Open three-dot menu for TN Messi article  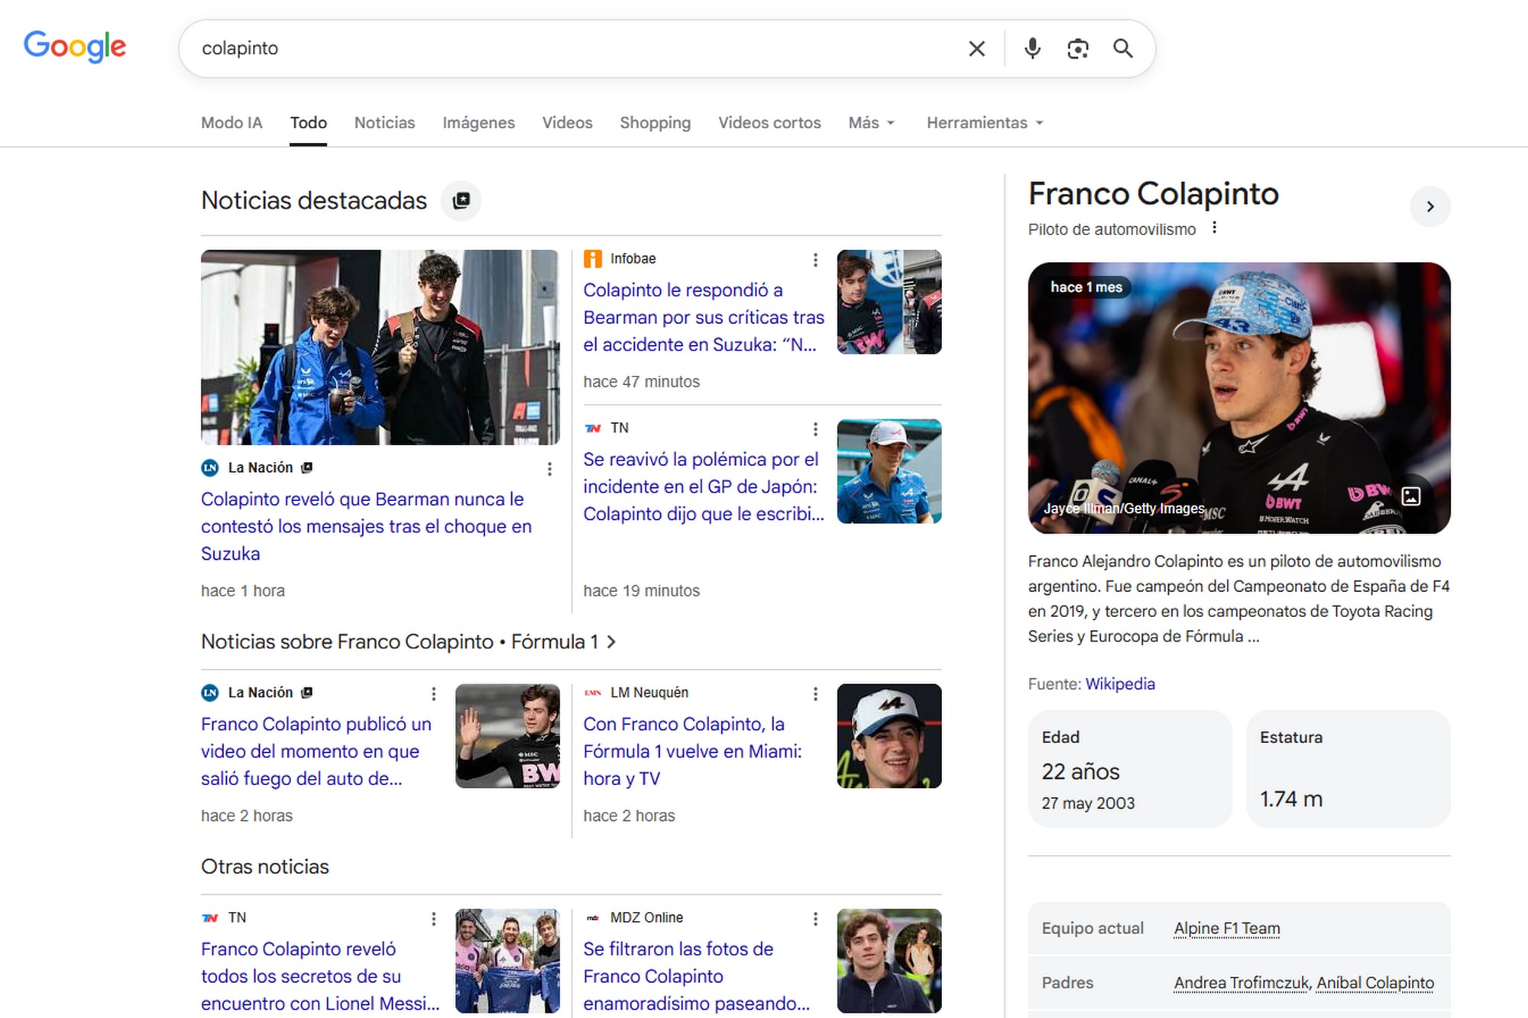pos(433,919)
